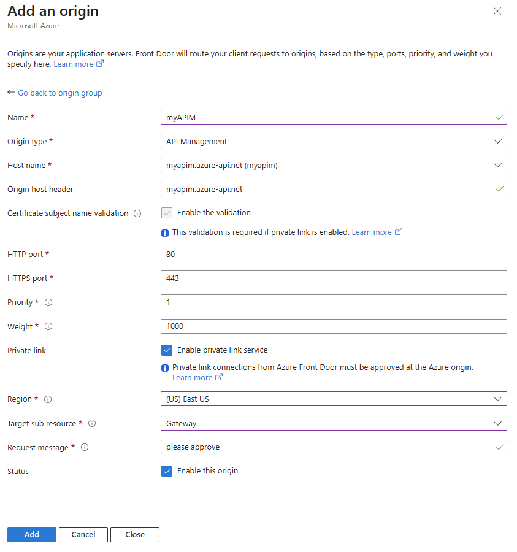Uncheck Enable private link service

tap(167, 350)
